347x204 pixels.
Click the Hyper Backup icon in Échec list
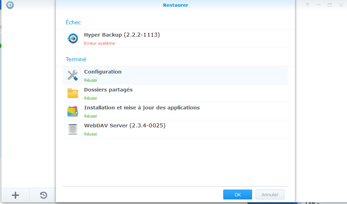pos(72,38)
